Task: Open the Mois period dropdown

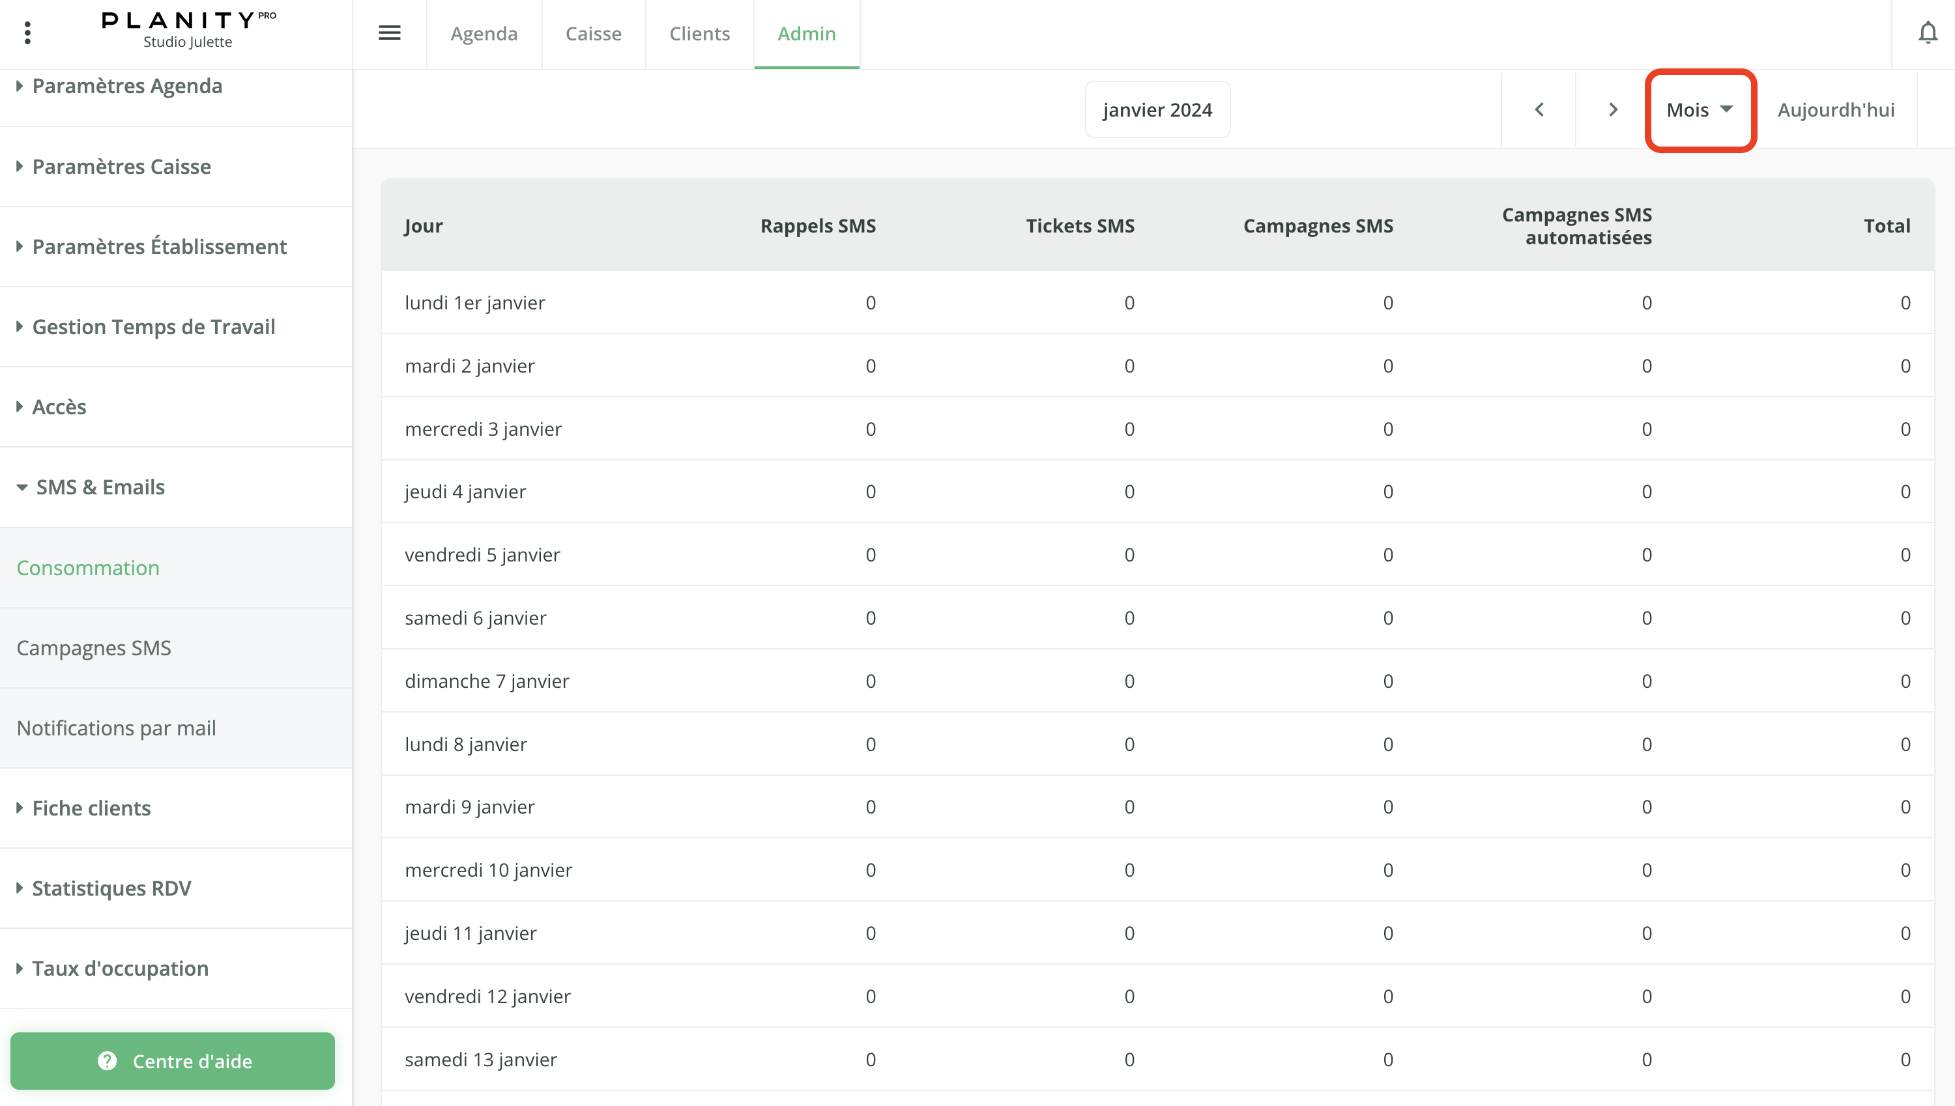Action: [x=1699, y=109]
